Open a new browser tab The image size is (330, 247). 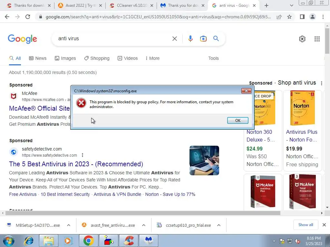coord(267,5)
